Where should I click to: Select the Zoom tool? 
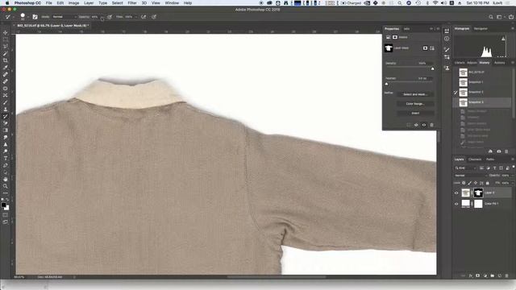click(x=6, y=186)
